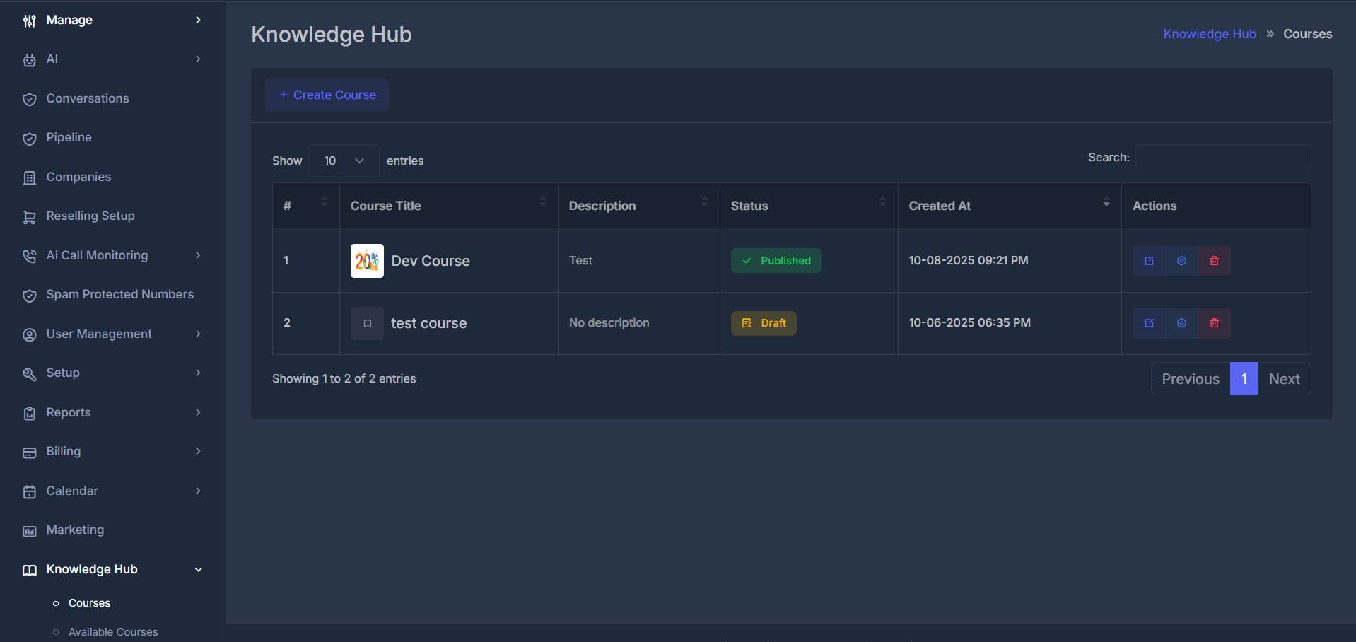This screenshot has width=1356, height=642.
Task: Click inside the Search input field
Action: pyautogui.click(x=1222, y=157)
